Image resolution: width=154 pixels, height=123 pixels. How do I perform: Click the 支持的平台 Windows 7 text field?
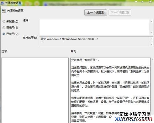[94, 41]
